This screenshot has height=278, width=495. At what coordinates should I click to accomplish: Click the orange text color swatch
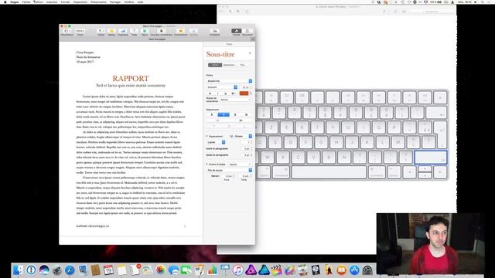(244, 93)
